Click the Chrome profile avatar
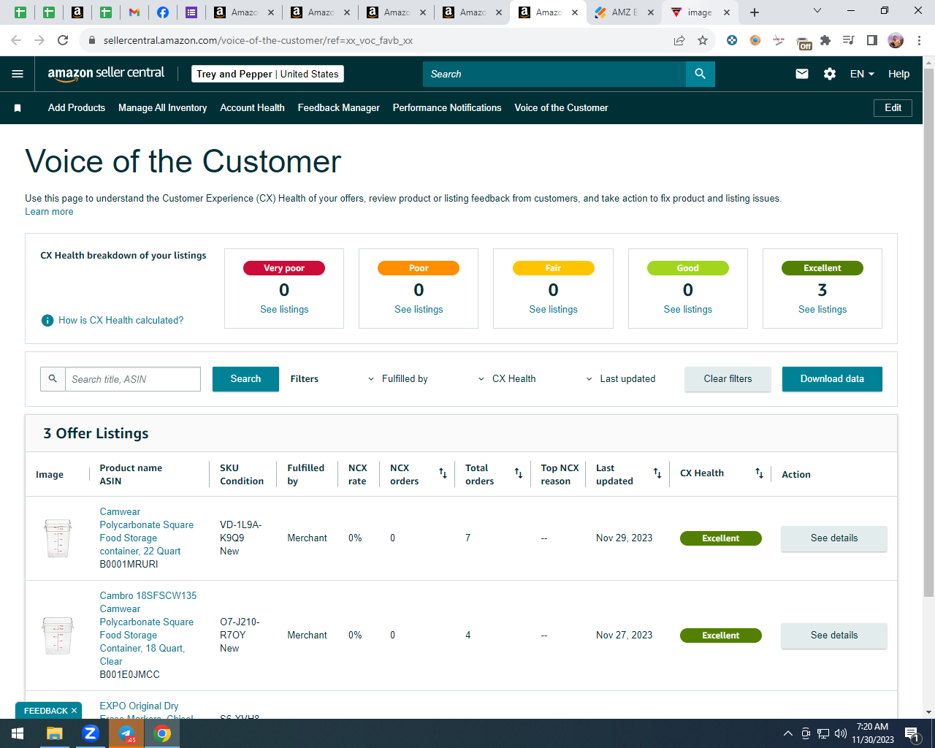This screenshot has height=748, width=935. point(896,40)
